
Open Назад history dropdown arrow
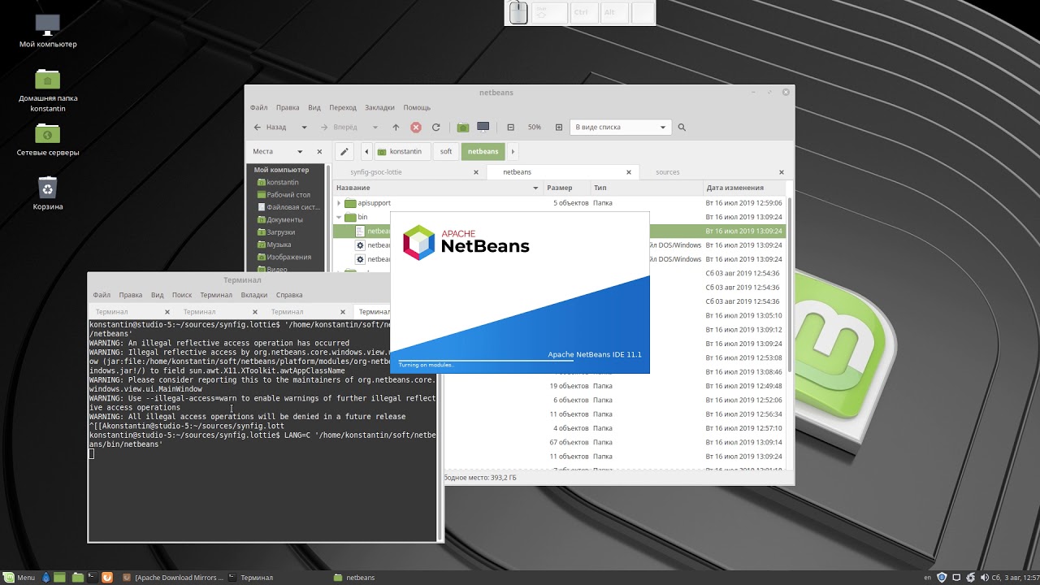point(305,128)
